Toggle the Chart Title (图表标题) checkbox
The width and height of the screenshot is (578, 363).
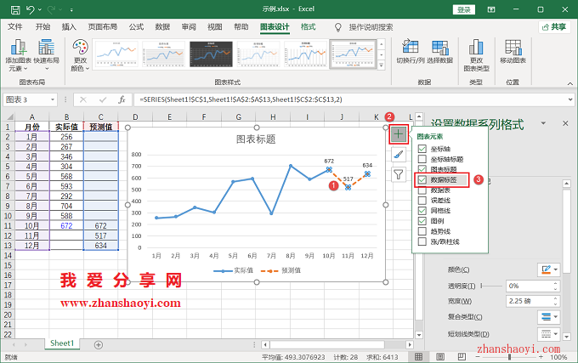click(422, 169)
